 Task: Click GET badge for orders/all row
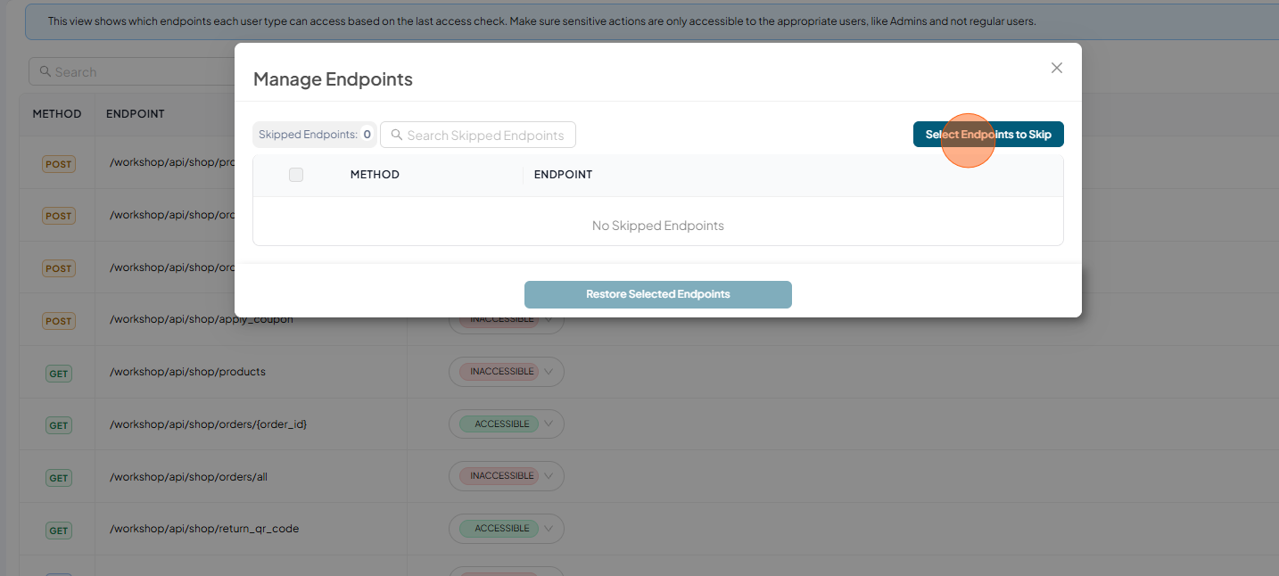pyautogui.click(x=59, y=478)
